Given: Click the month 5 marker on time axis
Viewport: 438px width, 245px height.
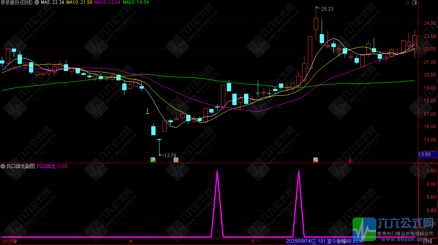Looking at the screenshot, I should pyautogui.click(x=253, y=241).
